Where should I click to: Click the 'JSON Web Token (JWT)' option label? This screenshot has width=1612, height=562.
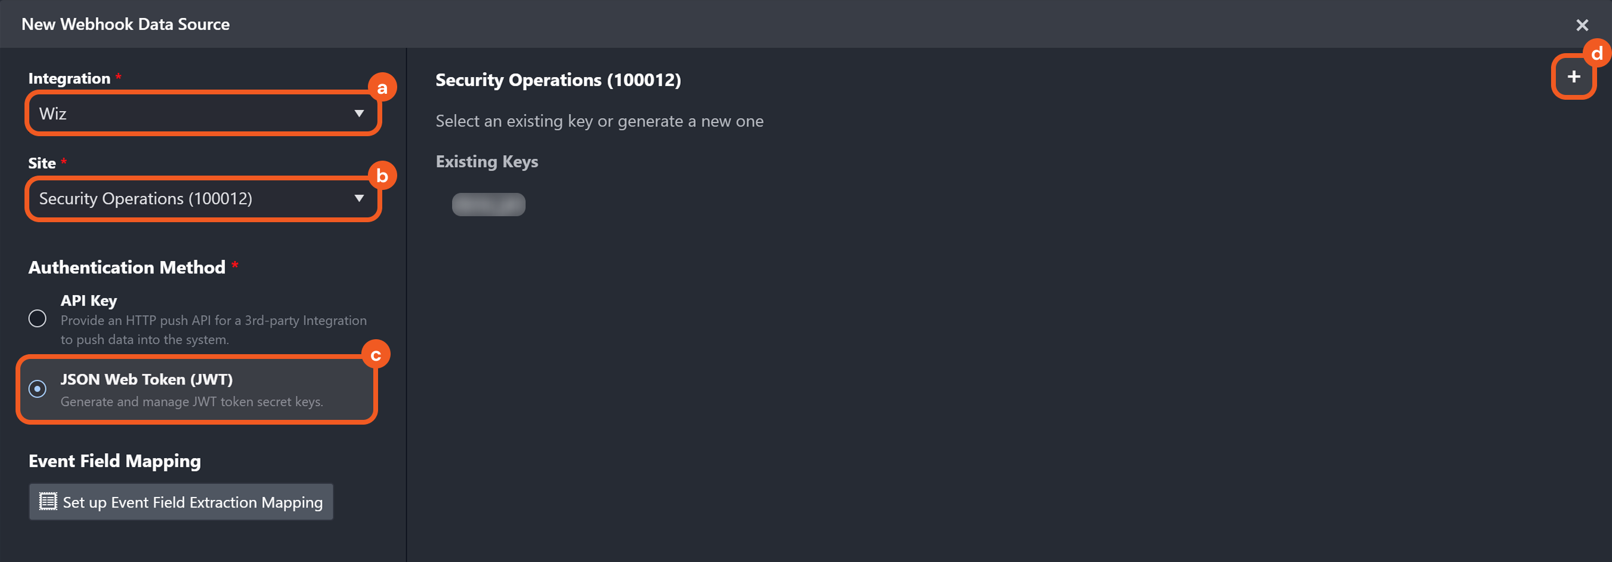point(146,379)
